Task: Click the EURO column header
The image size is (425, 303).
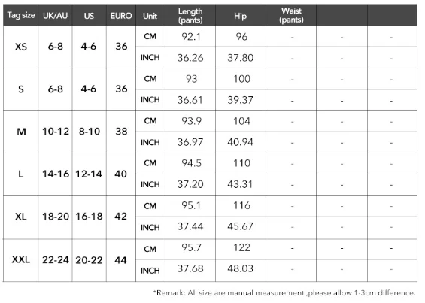Action: tap(121, 15)
